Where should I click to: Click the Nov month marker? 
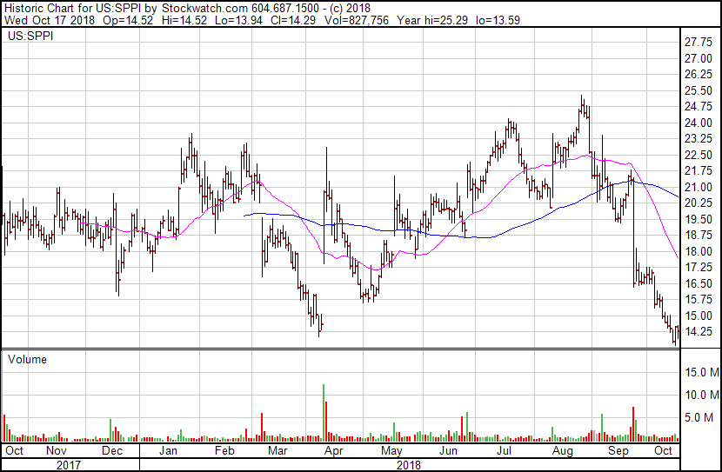click(56, 451)
